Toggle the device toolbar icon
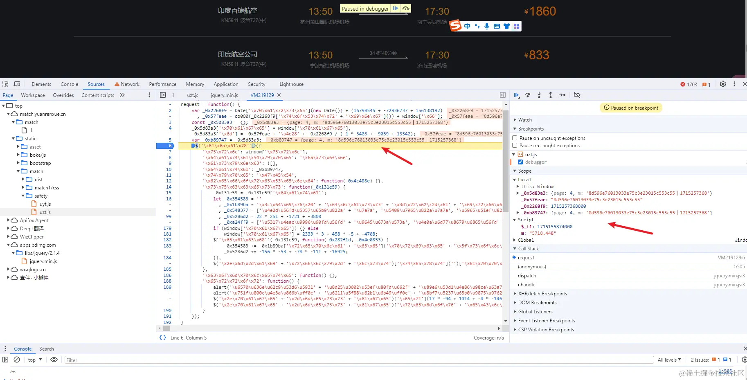The height and width of the screenshot is (380, 747). [x=17, y=84]
